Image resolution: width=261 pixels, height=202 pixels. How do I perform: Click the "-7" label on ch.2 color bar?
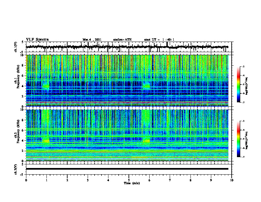tap(243, 157)
